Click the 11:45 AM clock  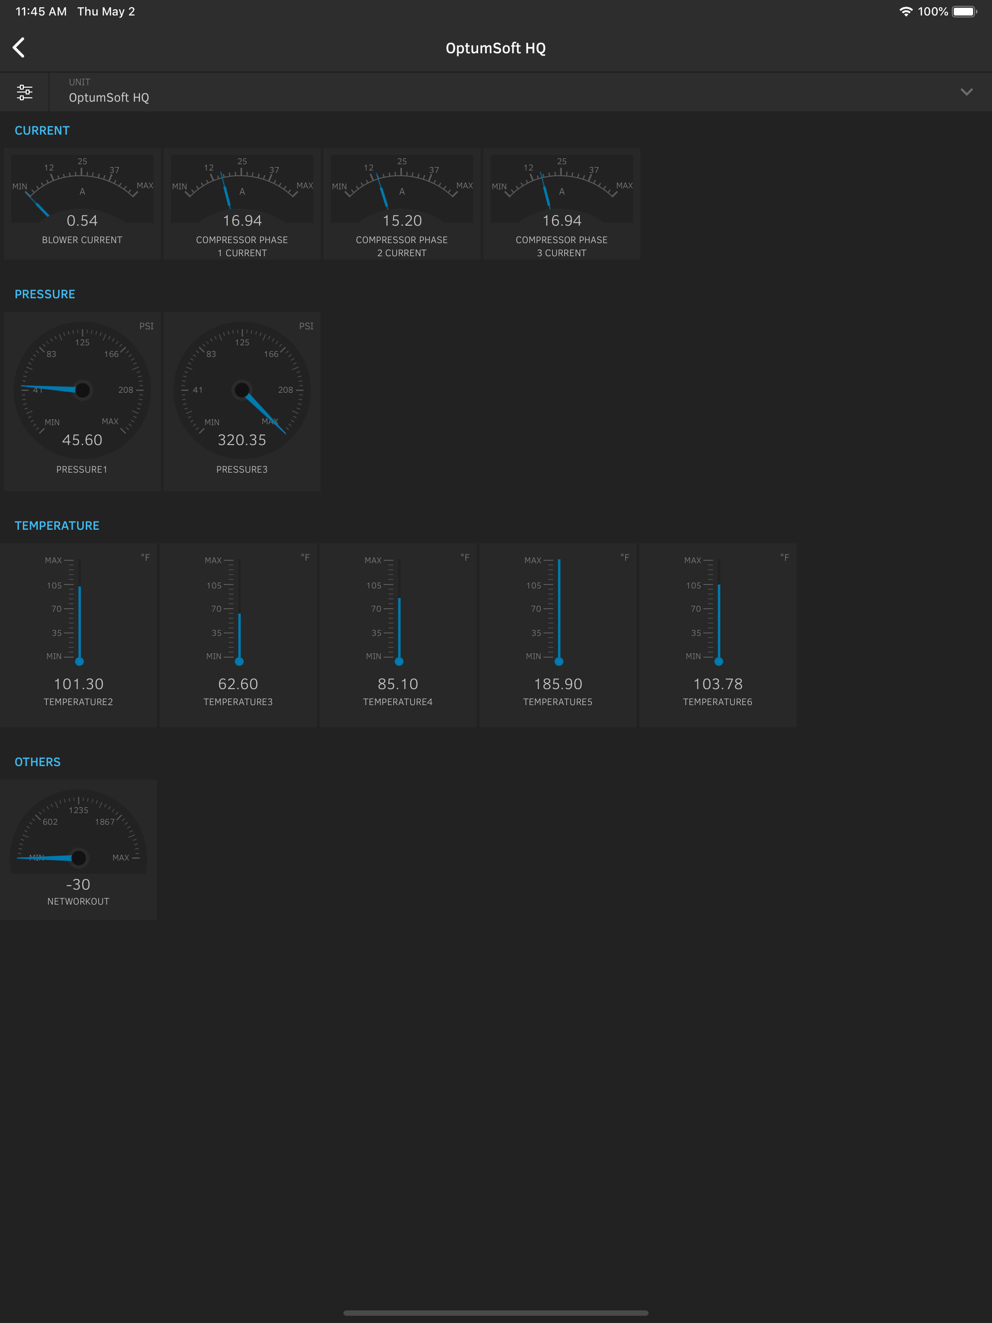click(x=41, y=11)
